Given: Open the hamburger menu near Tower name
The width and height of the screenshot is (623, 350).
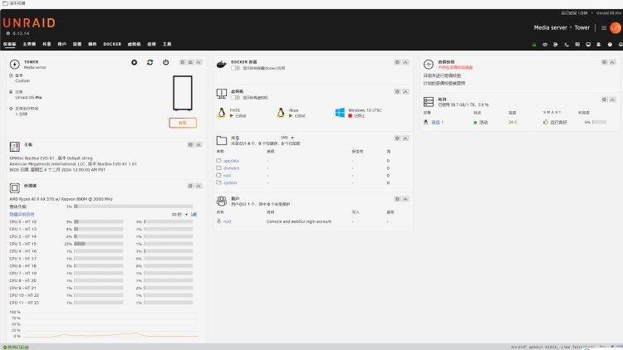Looking at the screenshot, I should point(604,27).
